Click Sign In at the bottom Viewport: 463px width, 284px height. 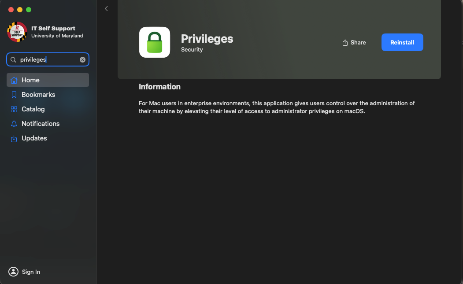(24, 272)
